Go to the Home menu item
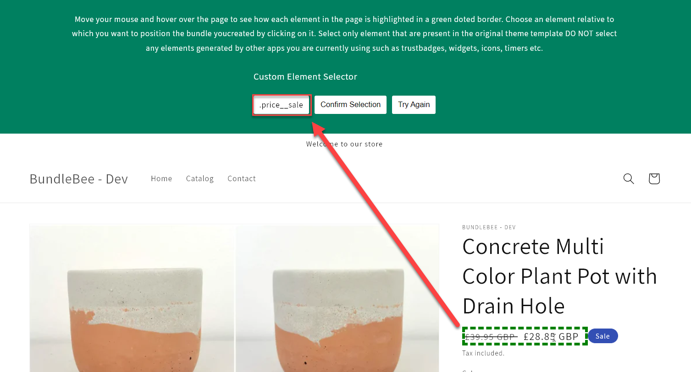Image resolution: width=691 pixels, height=372 pixels. pos(161,178)
